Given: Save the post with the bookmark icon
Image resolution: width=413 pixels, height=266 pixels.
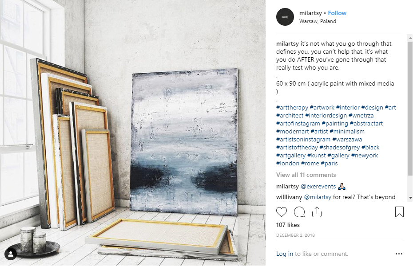Looking at the screenshot, I should tap(399, 212).
